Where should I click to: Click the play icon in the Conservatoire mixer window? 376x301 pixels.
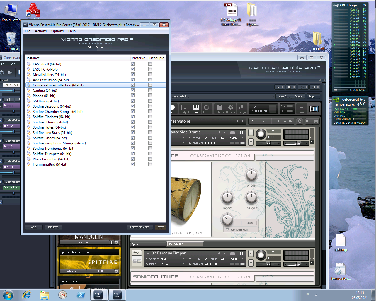click(x=10, y=72)
